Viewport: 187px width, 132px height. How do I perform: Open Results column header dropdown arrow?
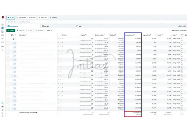[93, 35]
